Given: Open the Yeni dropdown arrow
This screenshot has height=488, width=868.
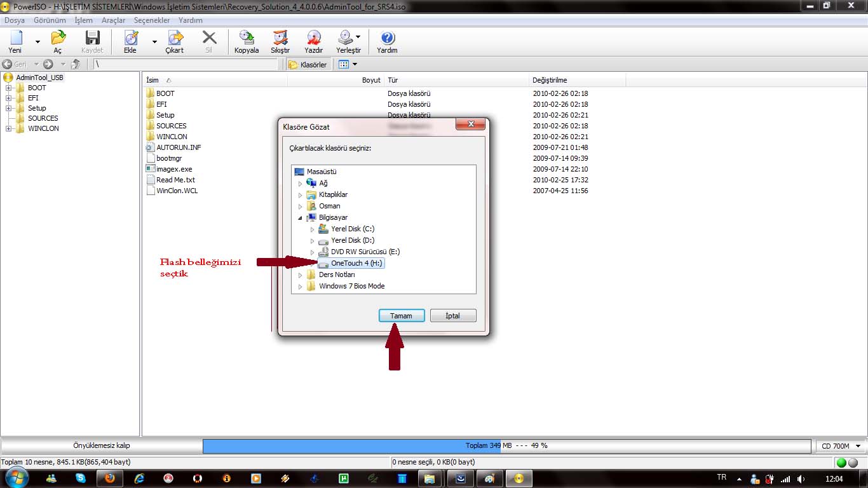Looking at the screenshot, I should click(37, 42).
